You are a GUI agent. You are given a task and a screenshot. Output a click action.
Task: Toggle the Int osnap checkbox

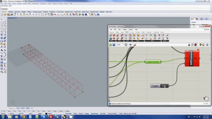click(x=27, y=111)
